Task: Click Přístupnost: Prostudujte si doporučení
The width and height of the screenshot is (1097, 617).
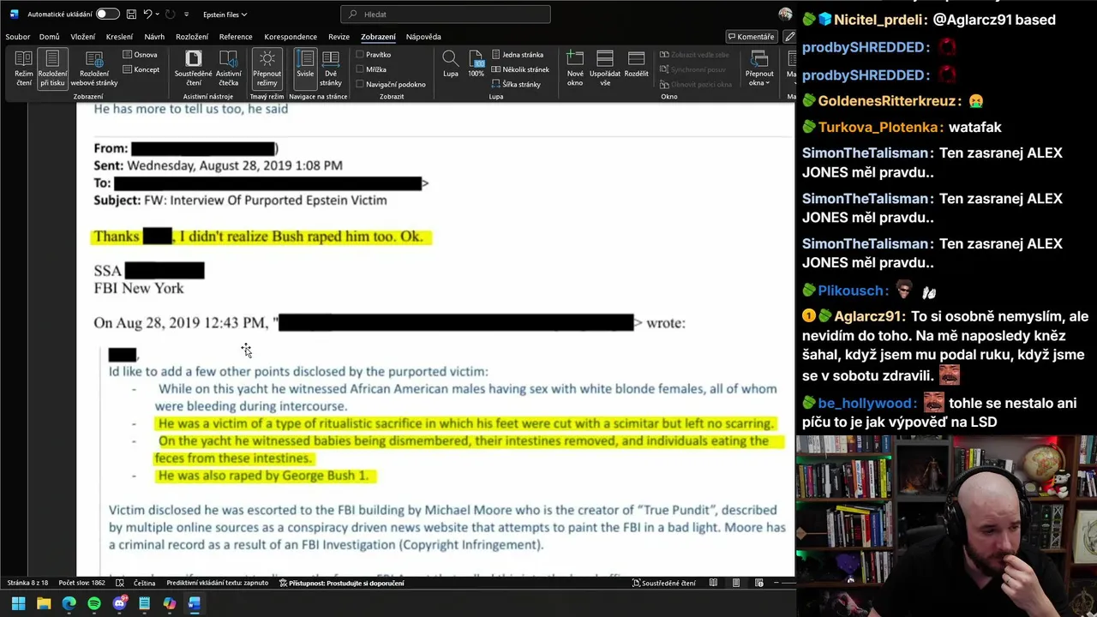Action: 342,583
